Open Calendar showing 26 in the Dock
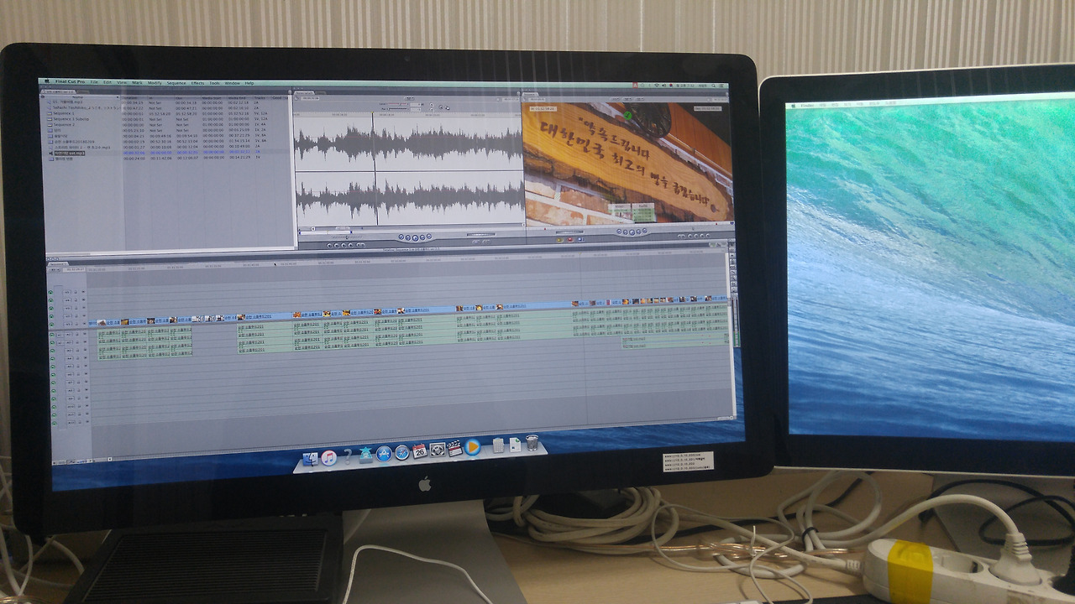Viewport: 1075px width, 604px height. pyautogui.click(x=419, y=450)
